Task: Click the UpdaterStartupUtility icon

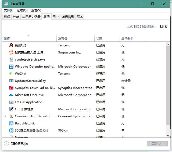Action: point(11,81)
